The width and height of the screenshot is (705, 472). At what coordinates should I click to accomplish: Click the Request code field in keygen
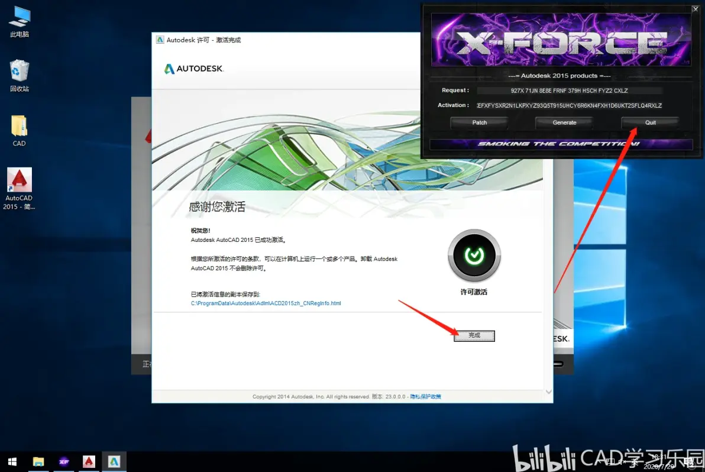tap(569, 91)
